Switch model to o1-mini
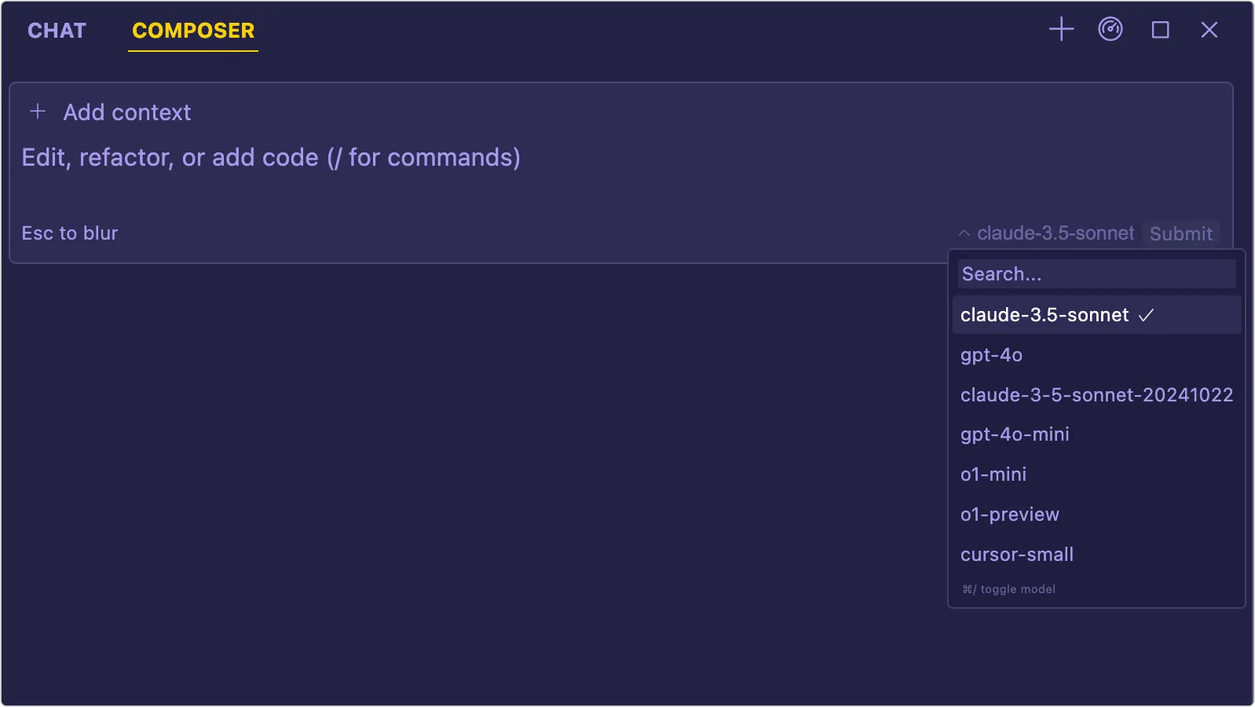The height and width of the screenshot is (707, 1255). click(993, 474)
